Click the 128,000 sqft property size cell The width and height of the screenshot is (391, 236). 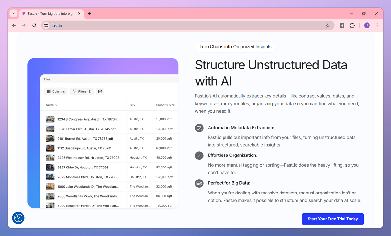click(165, 177)
